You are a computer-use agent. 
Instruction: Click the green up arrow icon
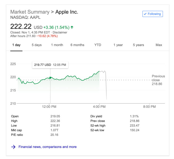coord(72,27)
